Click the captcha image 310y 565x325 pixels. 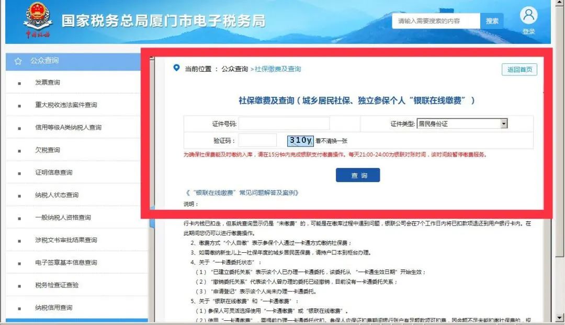coord(300,141)
